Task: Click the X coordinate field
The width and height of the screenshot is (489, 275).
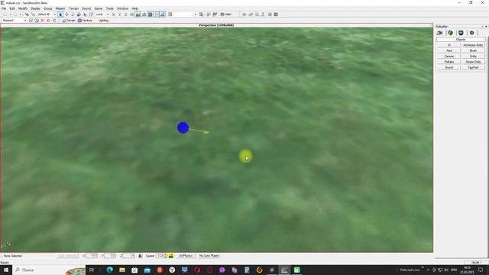Action: (92, 256)
